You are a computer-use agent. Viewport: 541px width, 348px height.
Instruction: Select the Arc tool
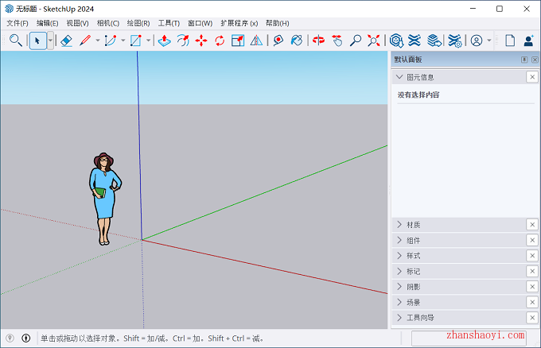[111, 41]
